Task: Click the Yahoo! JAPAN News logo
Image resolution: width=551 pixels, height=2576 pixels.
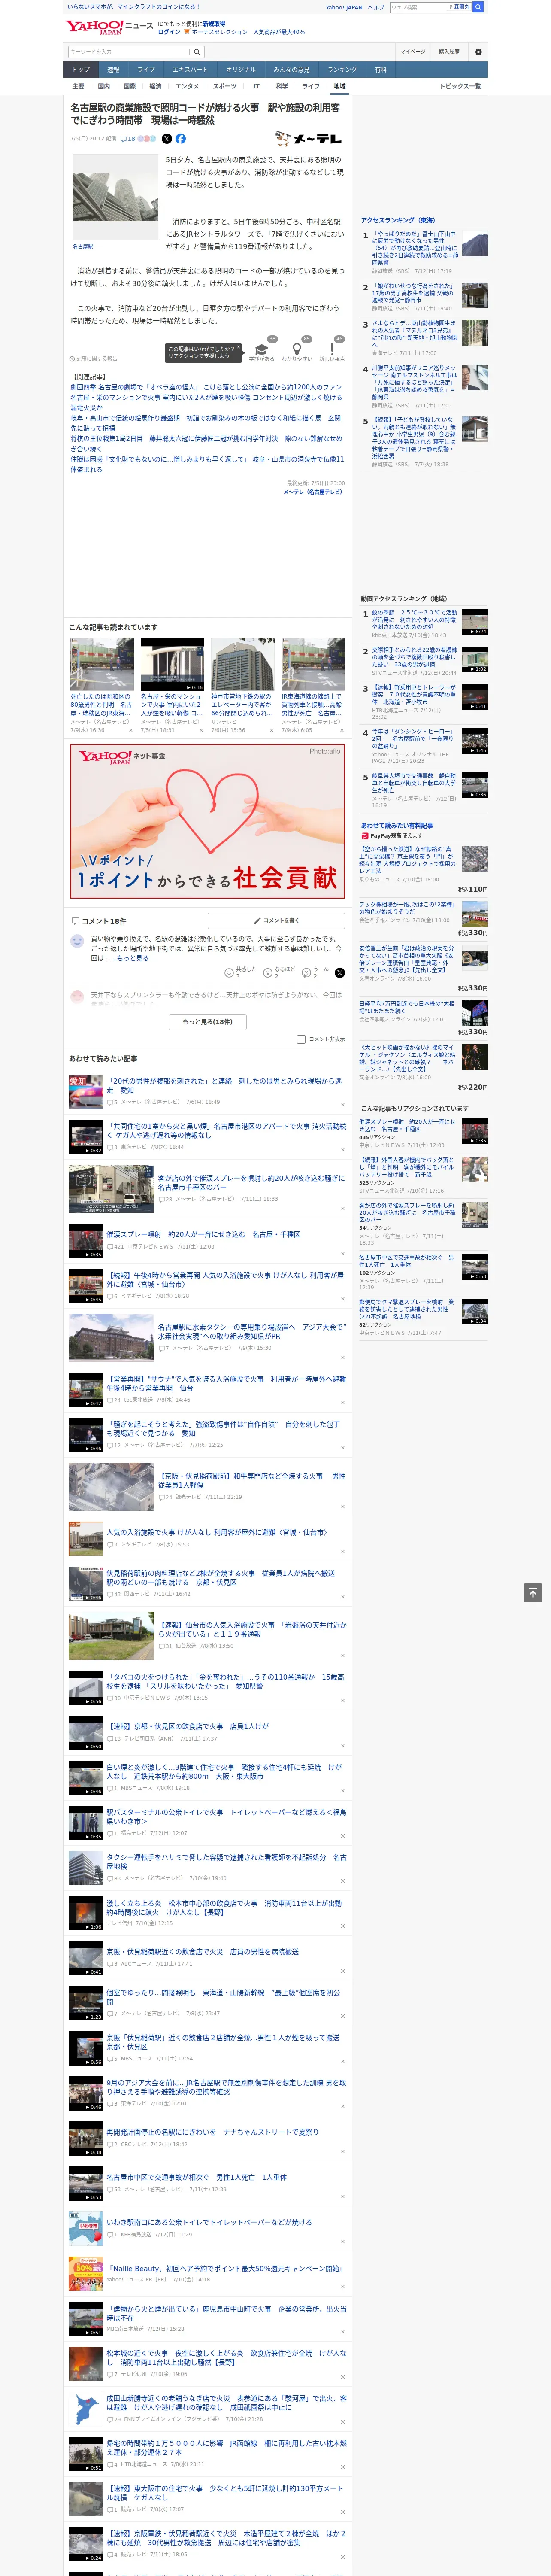Action: pos(110,27)
